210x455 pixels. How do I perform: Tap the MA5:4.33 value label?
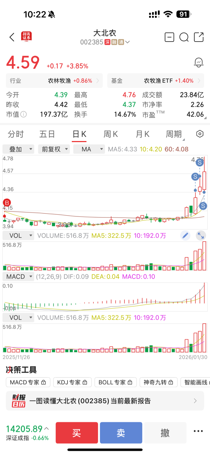click(122, 149)
